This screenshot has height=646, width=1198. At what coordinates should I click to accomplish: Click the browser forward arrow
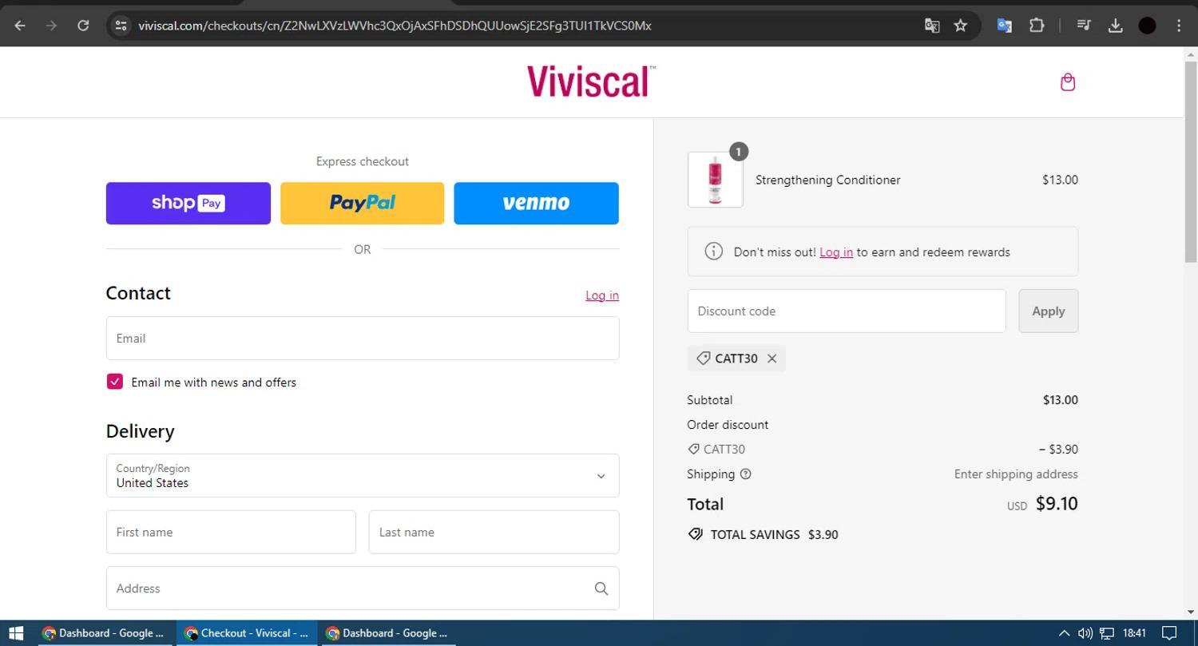click(x=51, y=26)
